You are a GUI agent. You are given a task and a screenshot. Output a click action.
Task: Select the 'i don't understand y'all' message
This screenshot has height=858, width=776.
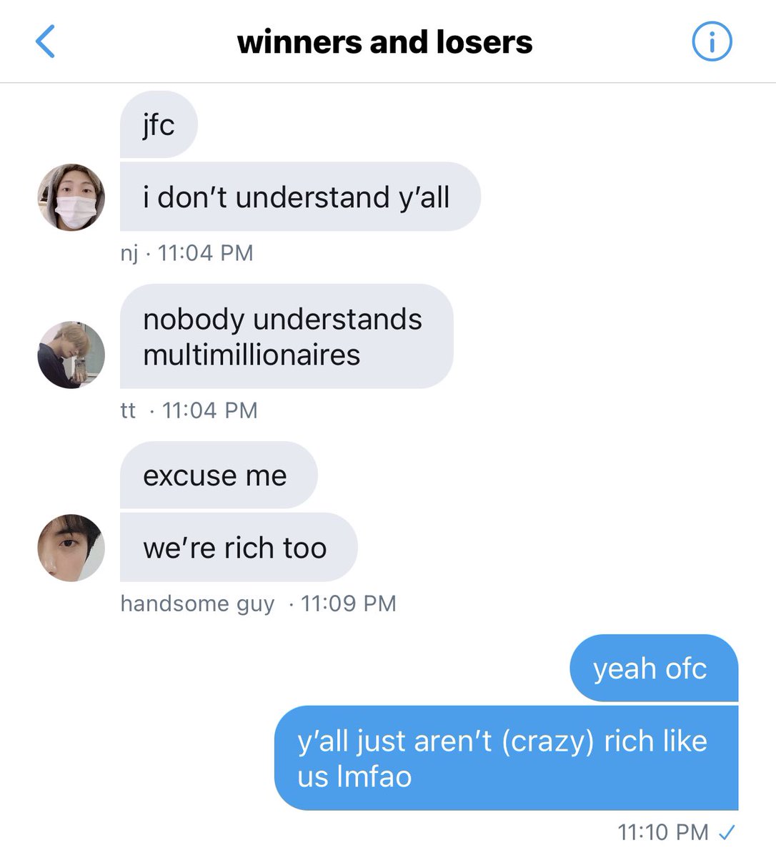tap(300, 197)
